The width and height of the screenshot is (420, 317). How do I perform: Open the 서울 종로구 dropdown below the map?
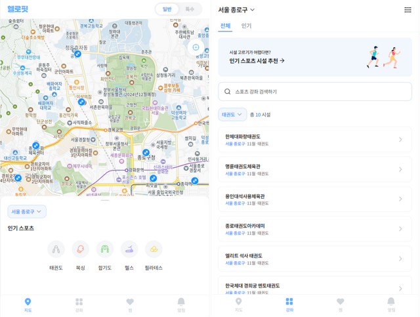pyautogui.click(x=27, y=211)
